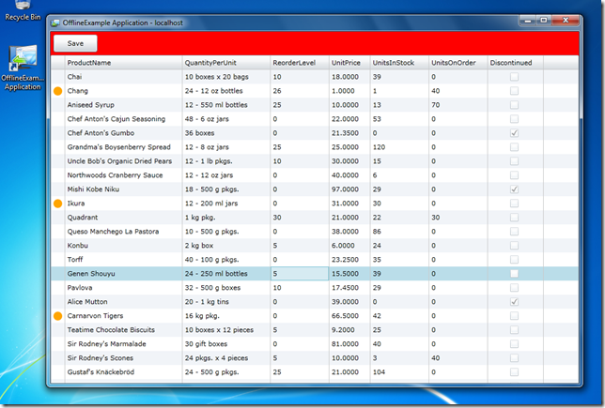Image resolution: width=605 pixels, height=408 pixels.
Task: Click the orange dot beside Chang
Action: pyautogui.click(x=57, y=91)
